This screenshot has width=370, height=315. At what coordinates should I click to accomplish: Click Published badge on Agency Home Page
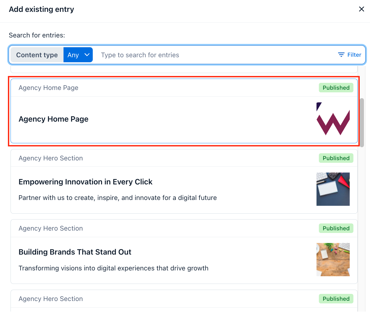point(336,88)
